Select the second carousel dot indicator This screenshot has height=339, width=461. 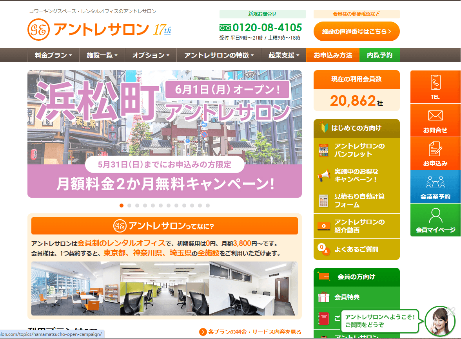click(129, 206)
